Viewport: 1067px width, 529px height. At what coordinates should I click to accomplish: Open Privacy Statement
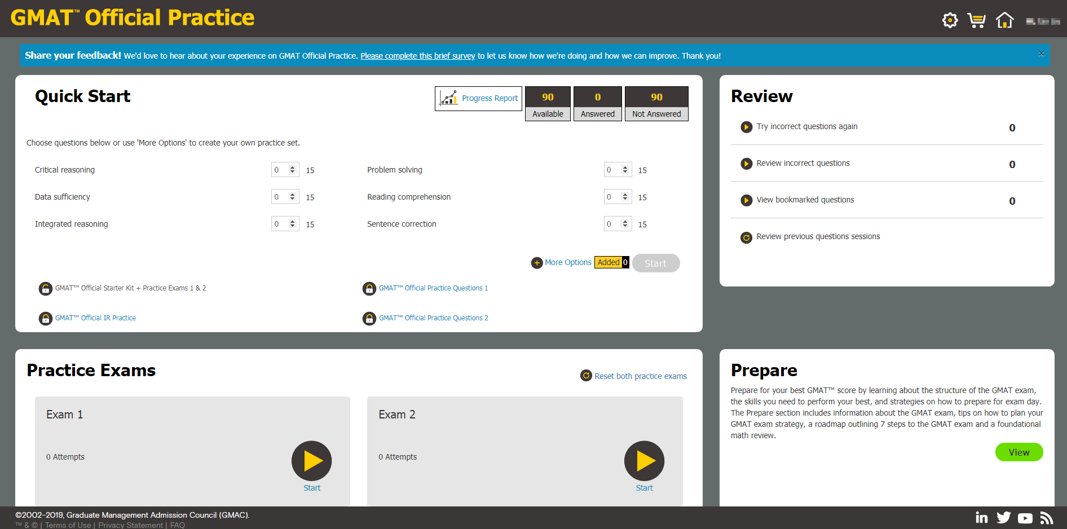130,525
